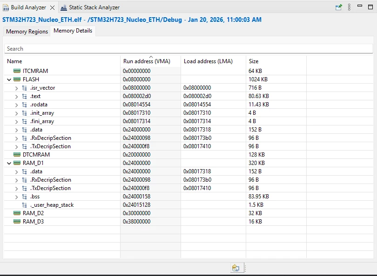Collapse the FLASH memory region
This screenshot has width=377, height=276.
9,79
